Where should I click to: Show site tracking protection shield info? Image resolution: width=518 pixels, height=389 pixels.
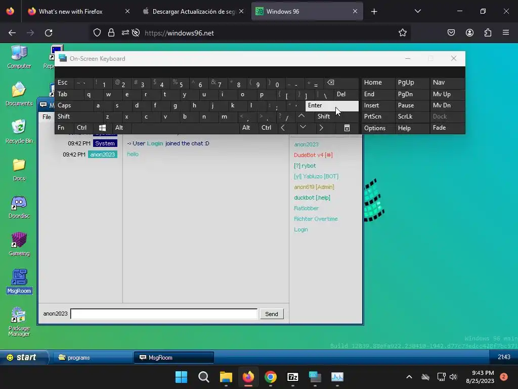97,33
